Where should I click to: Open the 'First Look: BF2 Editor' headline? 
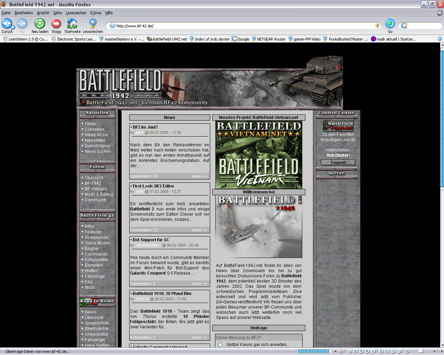click(153, 186)
